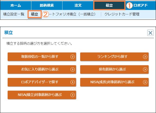Choose 保有銘柄から選ぶ
Screen dimensions: 156x113
point(115,69)
